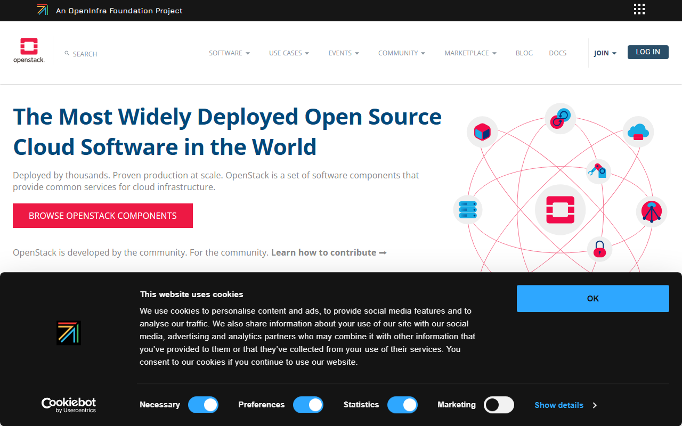The width and height of the screenshot is (682, 426).
Task: Click the OpenInfra Foundation logo icon in top bar
Action: (43, 10)
